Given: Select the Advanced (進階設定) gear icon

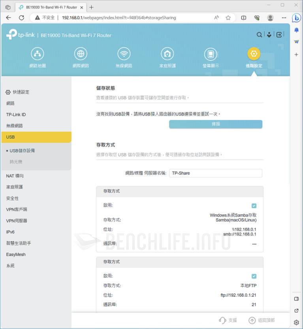Looking at the screenshot, I should point(254,54).
